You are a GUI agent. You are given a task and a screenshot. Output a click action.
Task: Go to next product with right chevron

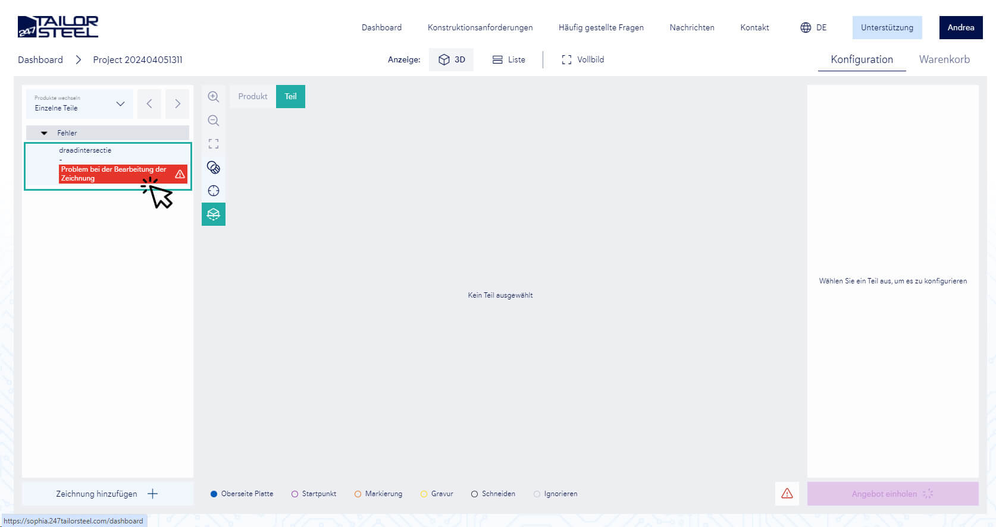(x=177, y=104)
